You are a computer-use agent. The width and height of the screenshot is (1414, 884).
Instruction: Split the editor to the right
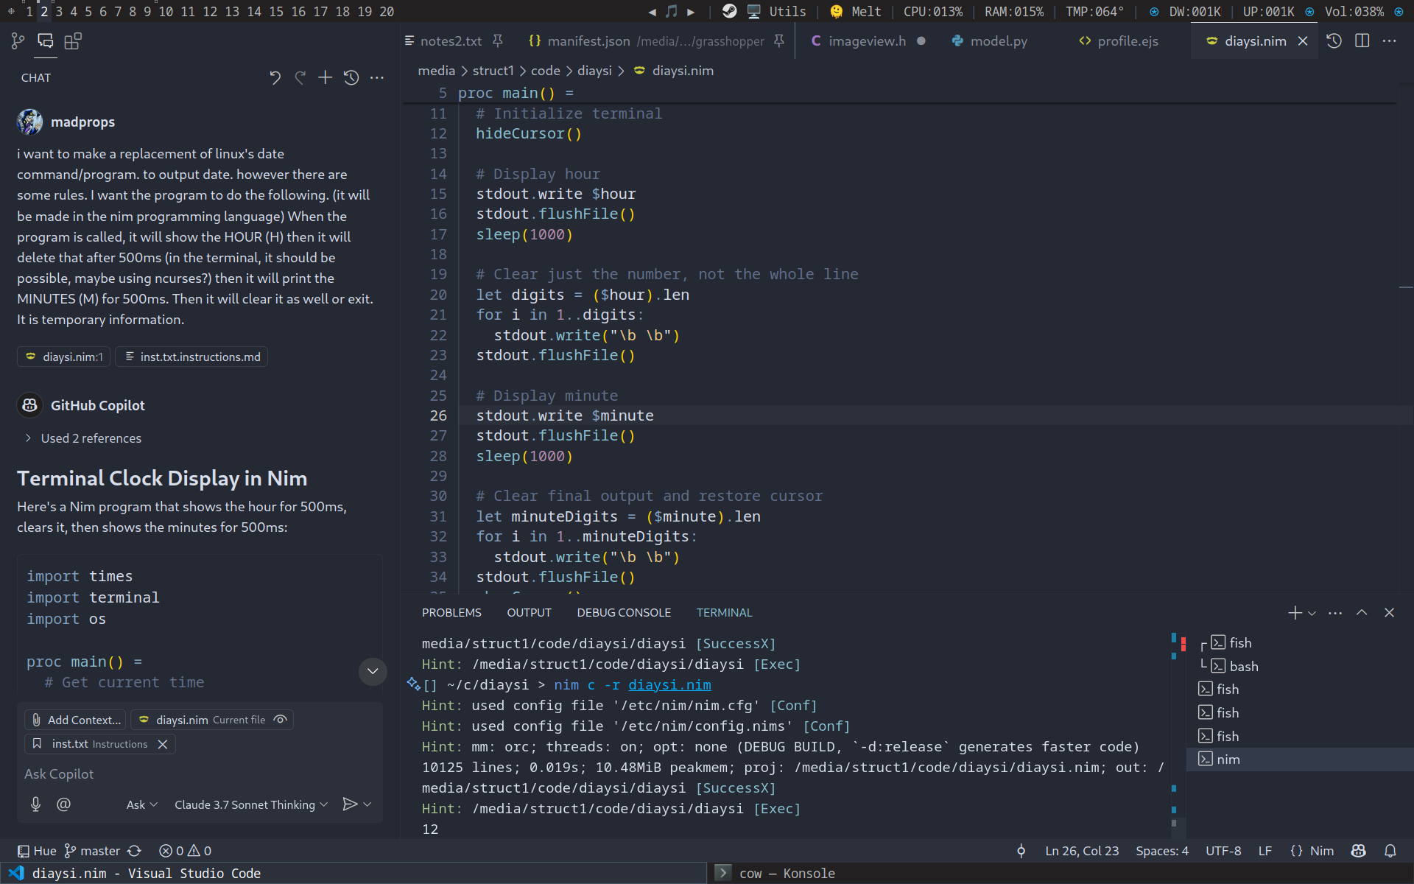point(1362,41)
